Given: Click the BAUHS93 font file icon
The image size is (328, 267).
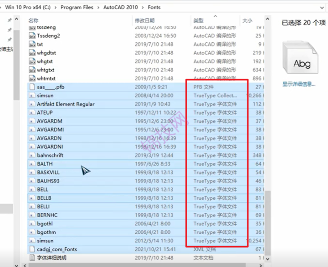Looking at the screenshot, I should pyautogui.click(x=32, y=181).
